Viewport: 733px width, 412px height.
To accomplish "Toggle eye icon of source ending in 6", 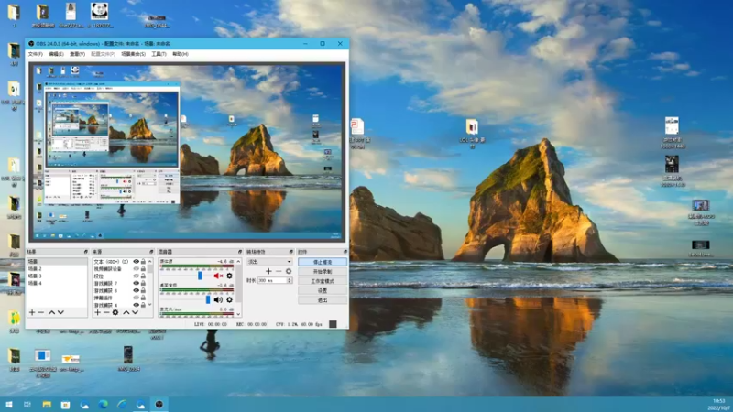I will click(136, 290).
